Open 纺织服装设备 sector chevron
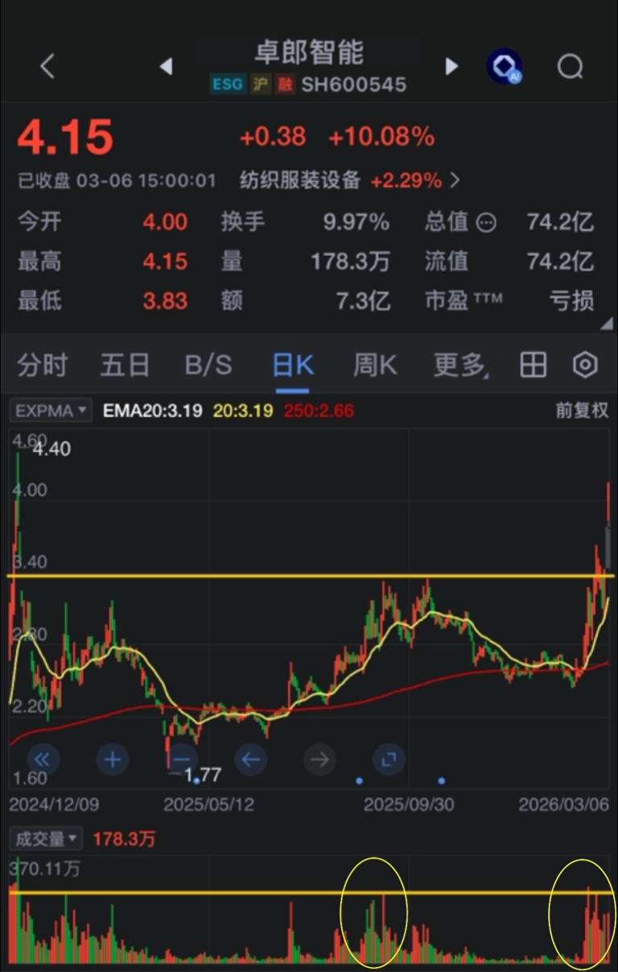This screenshot has height=972, width=618. click(455, 180)
